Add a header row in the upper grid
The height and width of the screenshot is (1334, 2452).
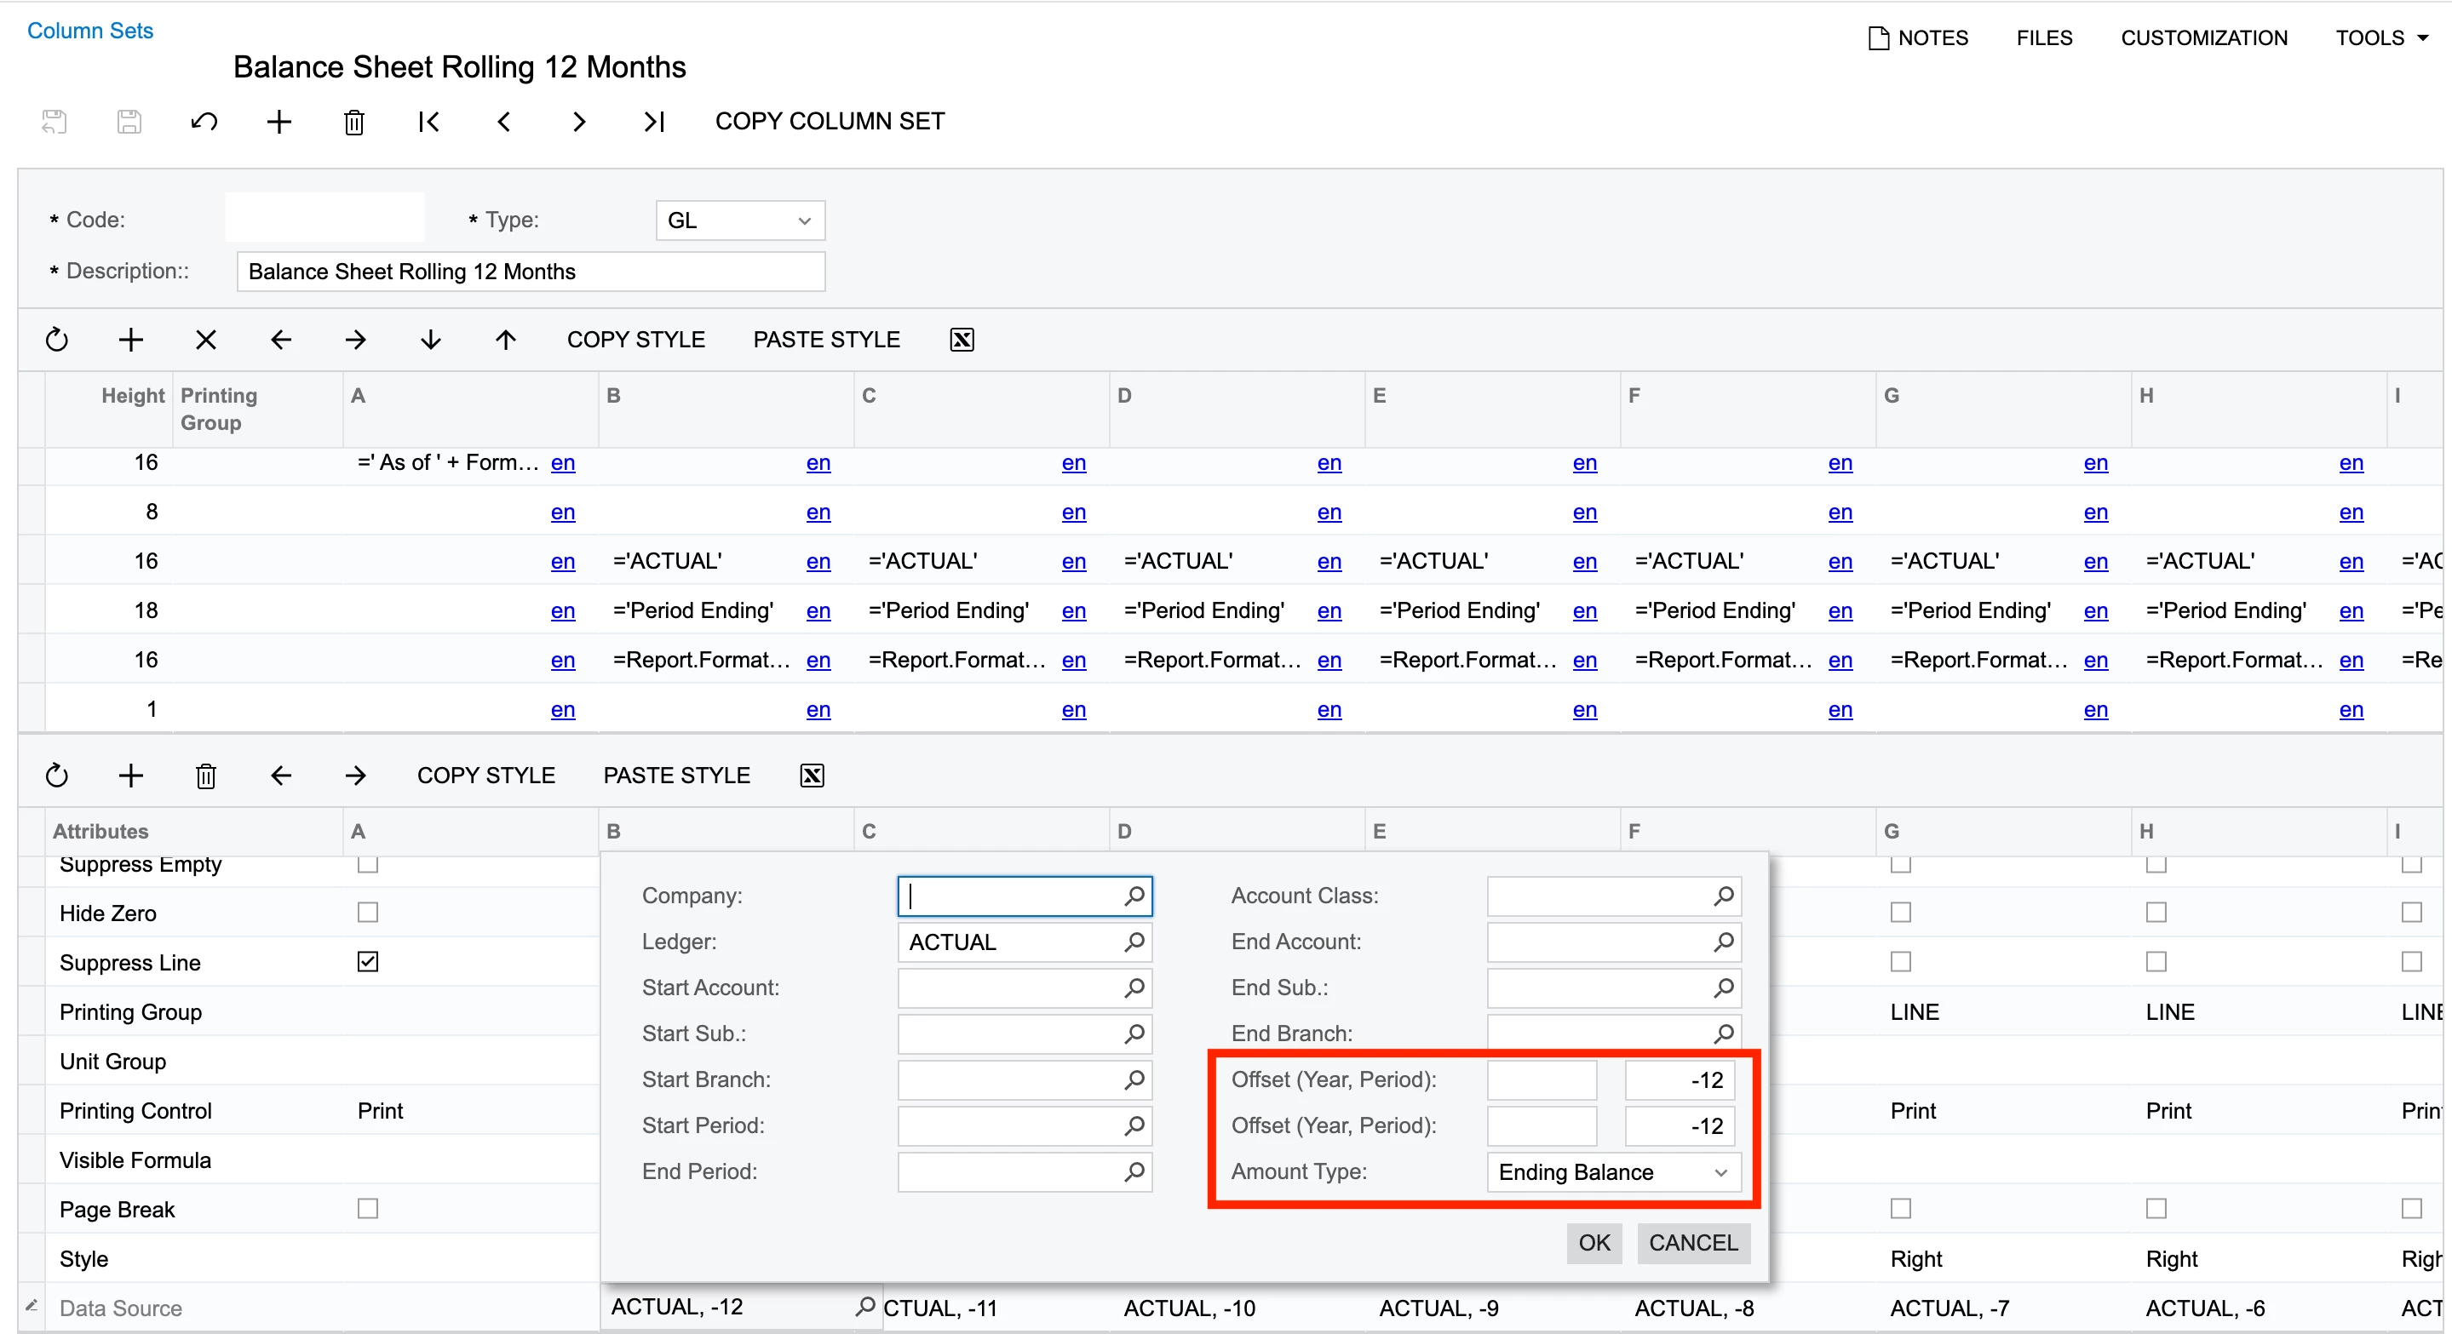tap(131, 340)
